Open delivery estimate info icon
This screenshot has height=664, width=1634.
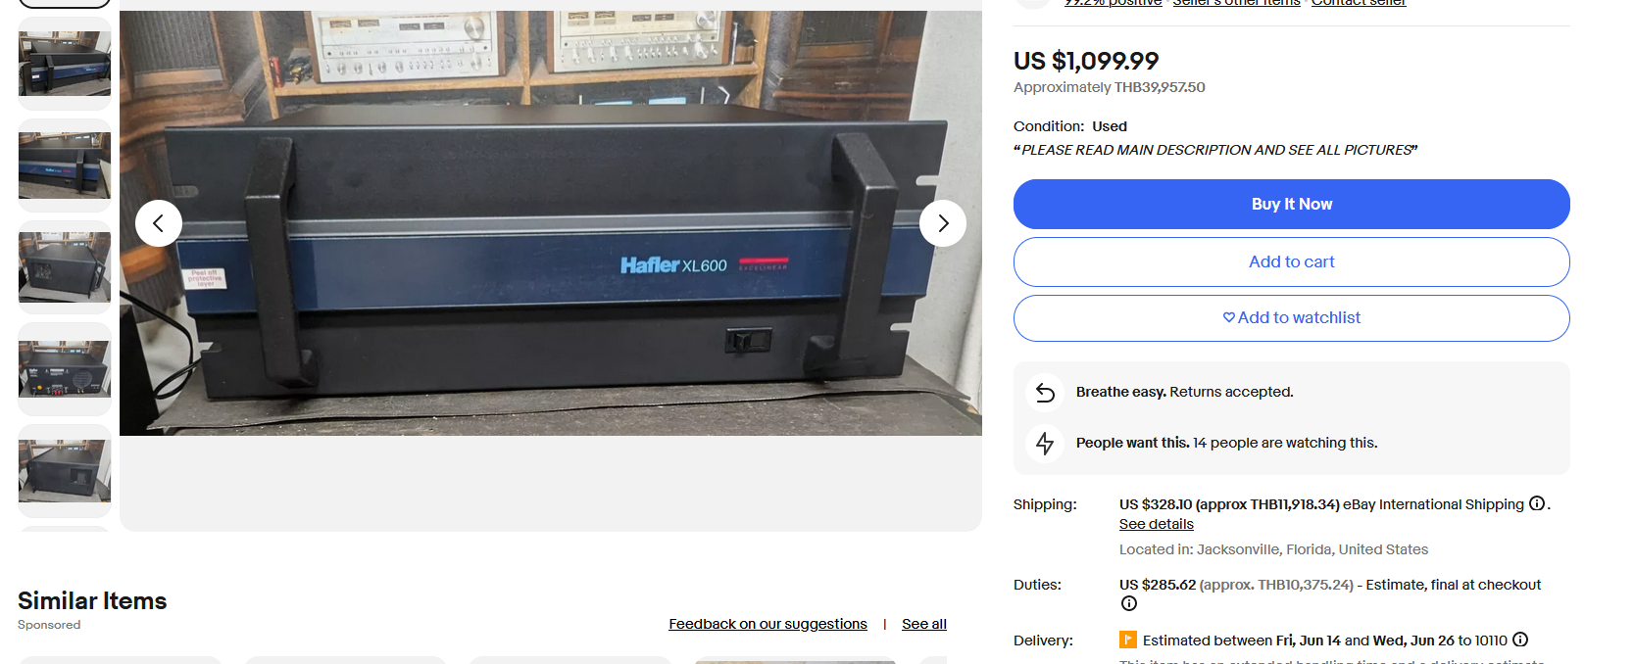(x=1520, y=640)
